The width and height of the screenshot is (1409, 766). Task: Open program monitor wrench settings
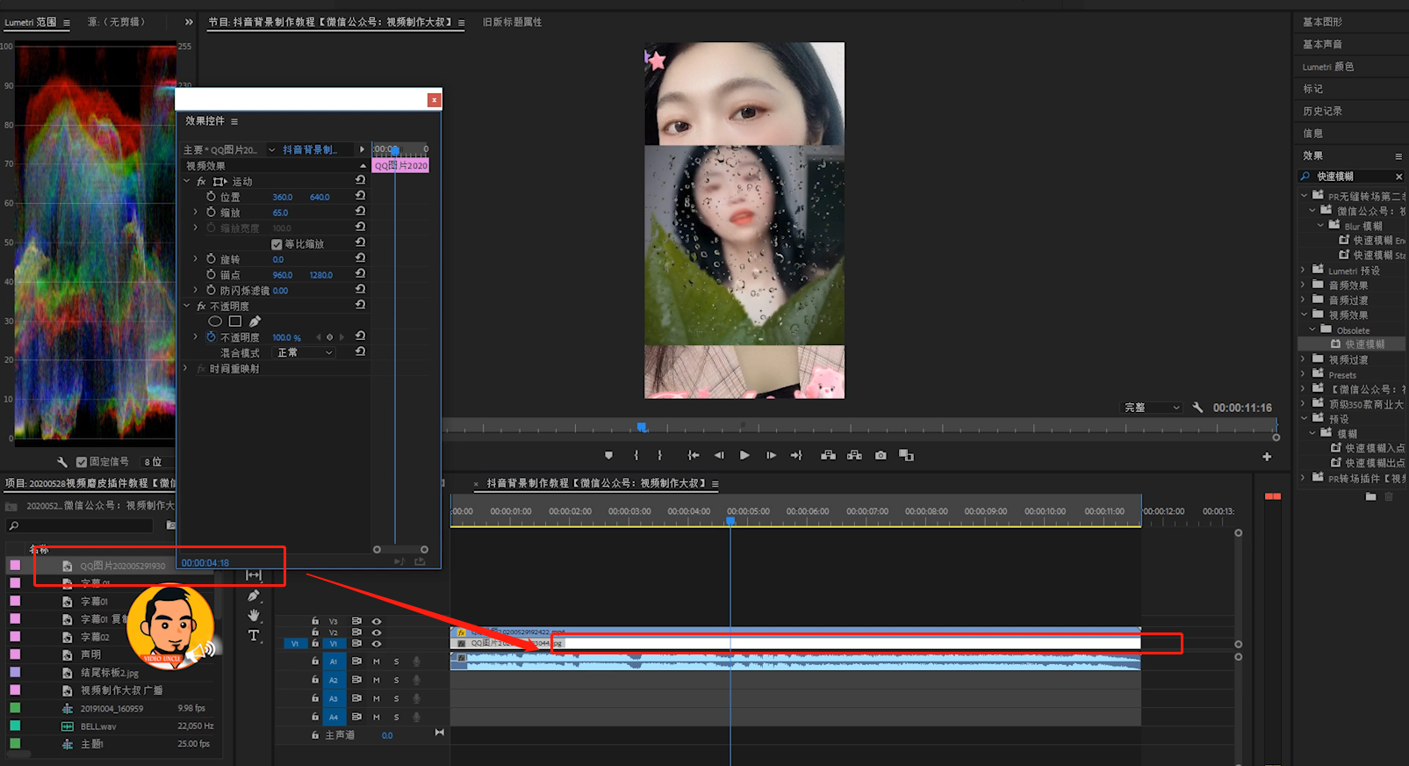tap(1198, 408)
